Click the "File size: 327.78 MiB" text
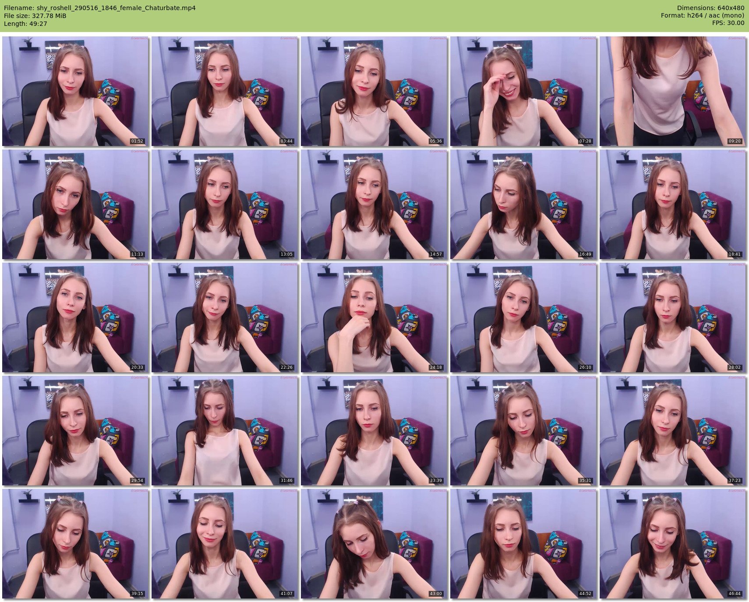This screenshot has width=749, height=602. 35,16
